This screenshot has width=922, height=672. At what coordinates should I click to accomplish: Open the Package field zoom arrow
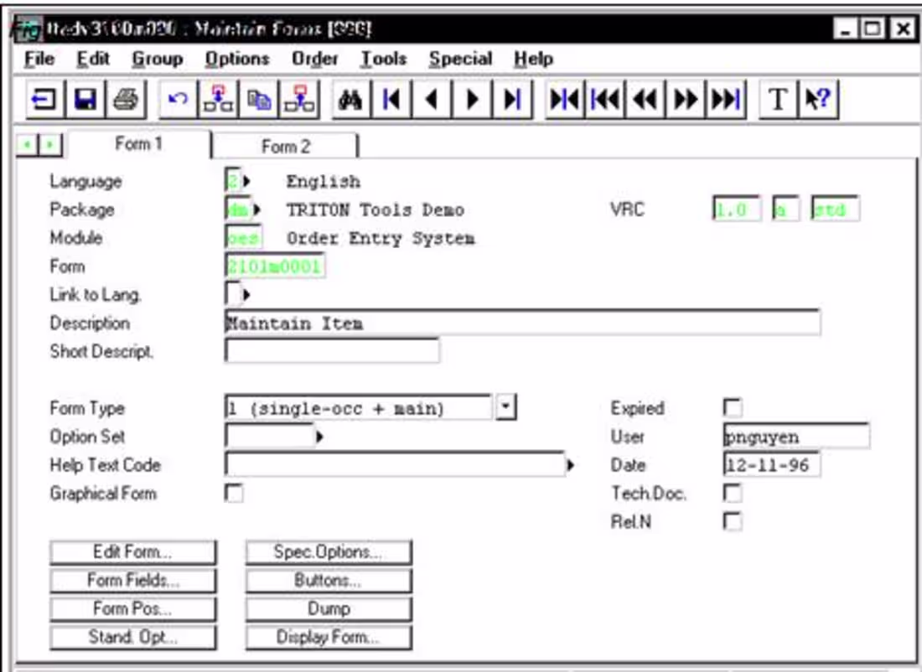click(256, 209)
